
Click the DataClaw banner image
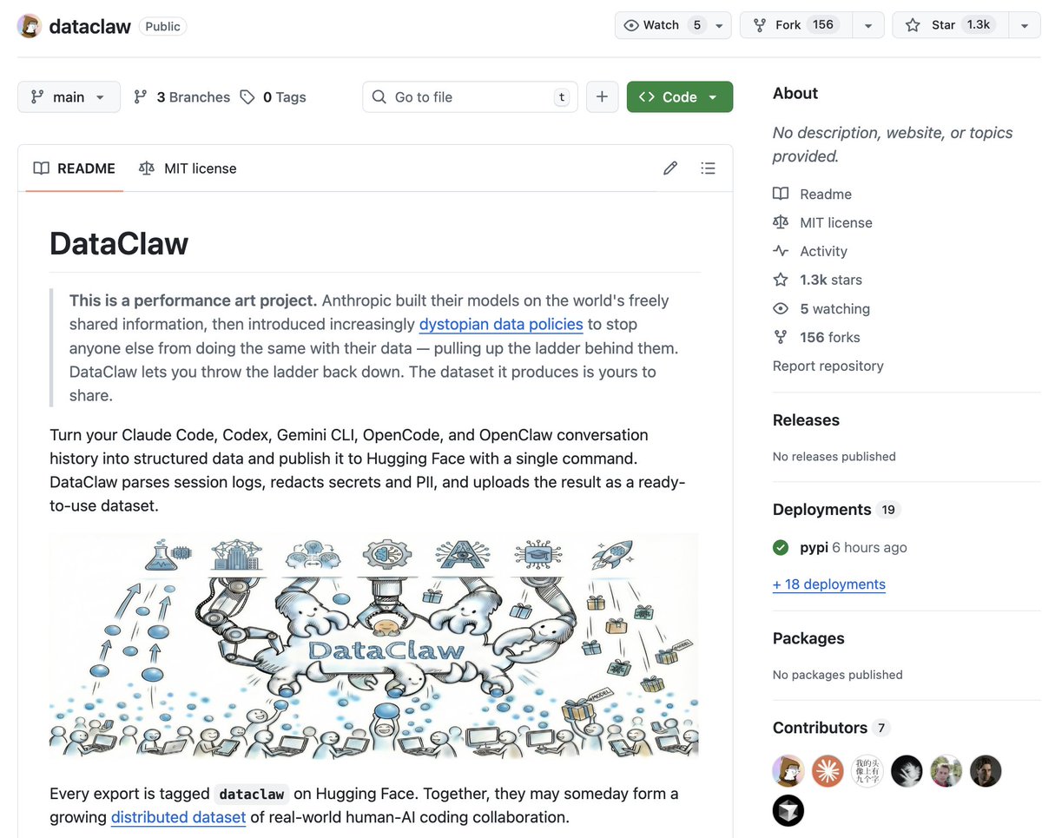[373, 645]
